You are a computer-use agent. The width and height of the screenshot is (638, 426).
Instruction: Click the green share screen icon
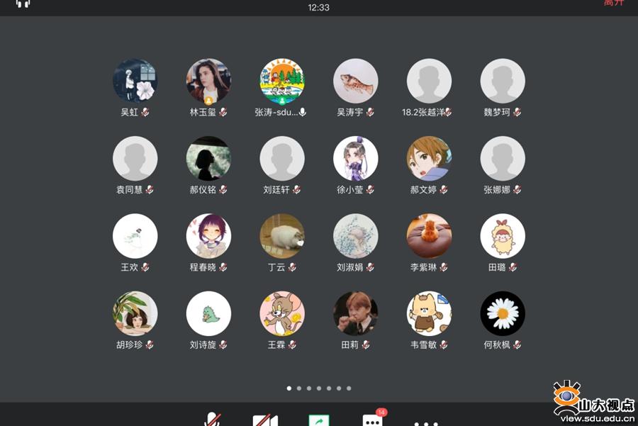[x=319, y=420]
